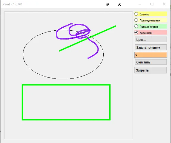Click the screen capture icon in title bar
This screenshot has width=171, height=143.
pos(119,4)
